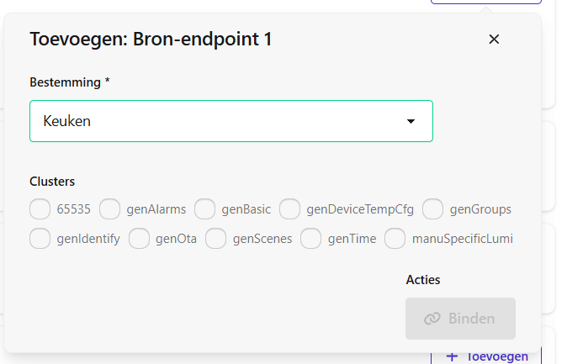
Task: Click the Clusters section heading
Action: point(52,181)
